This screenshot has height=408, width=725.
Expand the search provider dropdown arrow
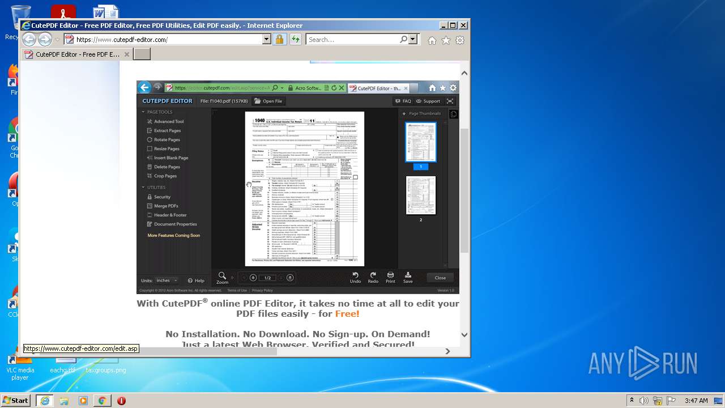[x=413, y=40]
